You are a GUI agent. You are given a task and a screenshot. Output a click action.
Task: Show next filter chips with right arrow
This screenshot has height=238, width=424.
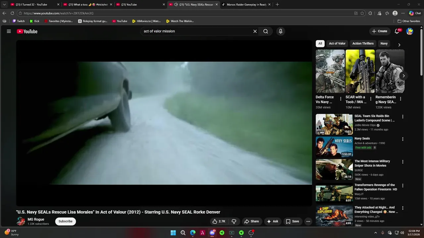(399, 45)
